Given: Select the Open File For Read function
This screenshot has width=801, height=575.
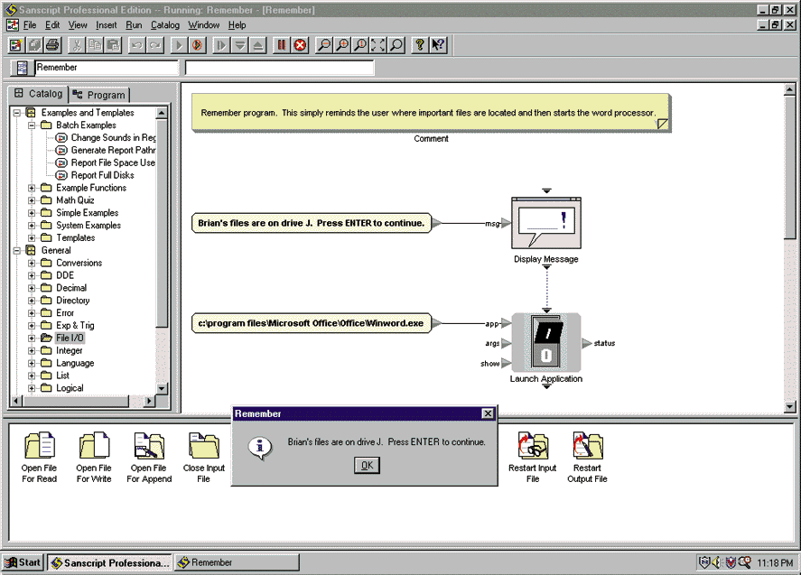Looking at the screenshot, I should 40,457.
